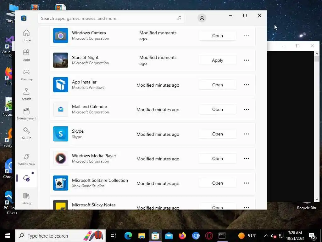Screen dimensions: 322x242
Task: Expand more options for Solitaire Collection
Action: (x=247, y=183)
